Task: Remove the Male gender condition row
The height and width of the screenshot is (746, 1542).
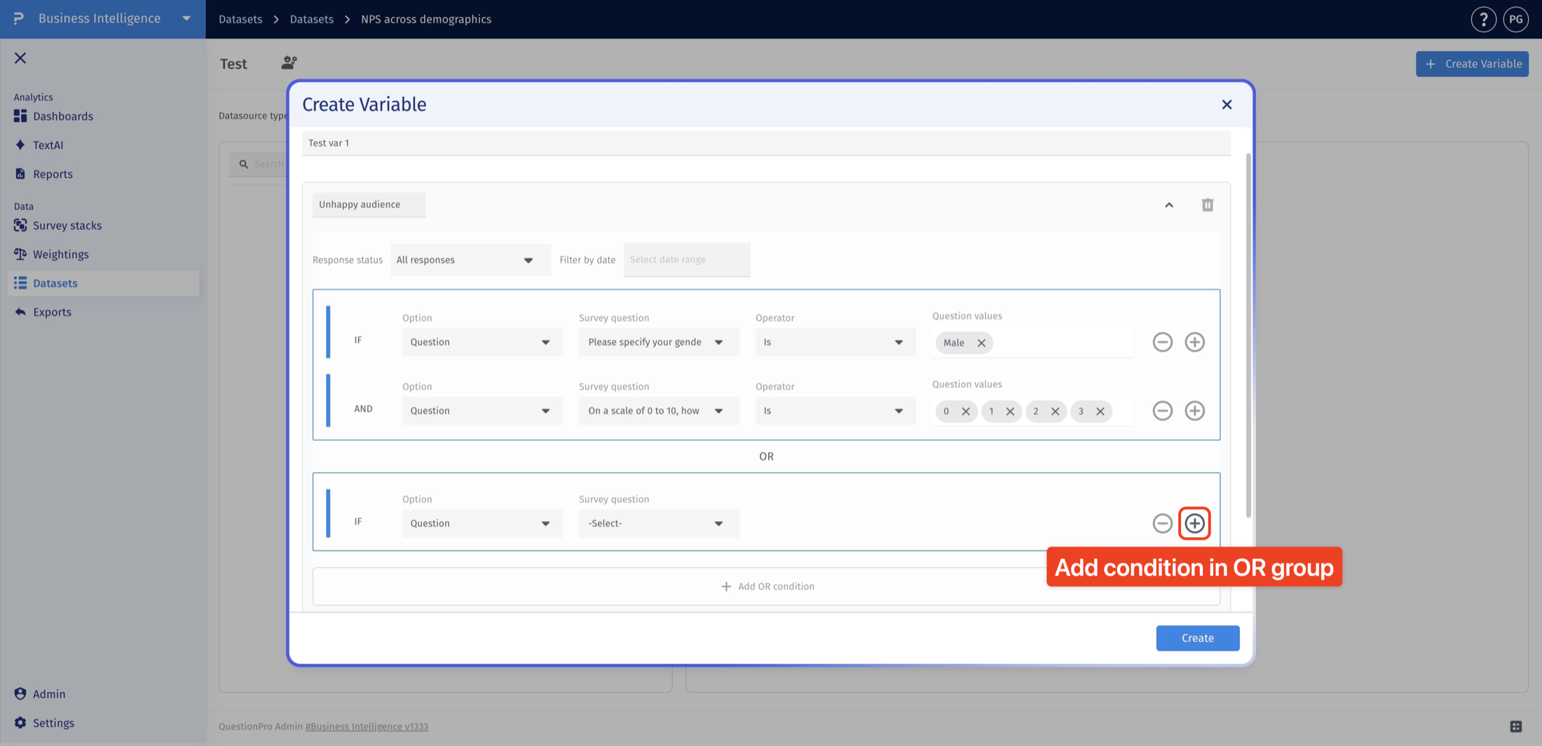Action: coord(1162,342)
